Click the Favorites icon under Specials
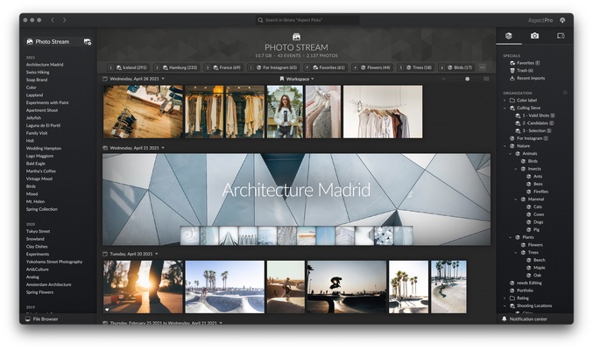This screenshot has height=350, width=593. (512, 63)
